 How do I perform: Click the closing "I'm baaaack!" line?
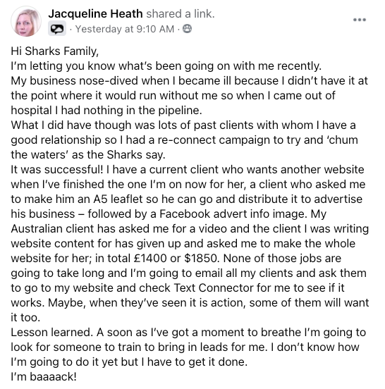point(44,376)
